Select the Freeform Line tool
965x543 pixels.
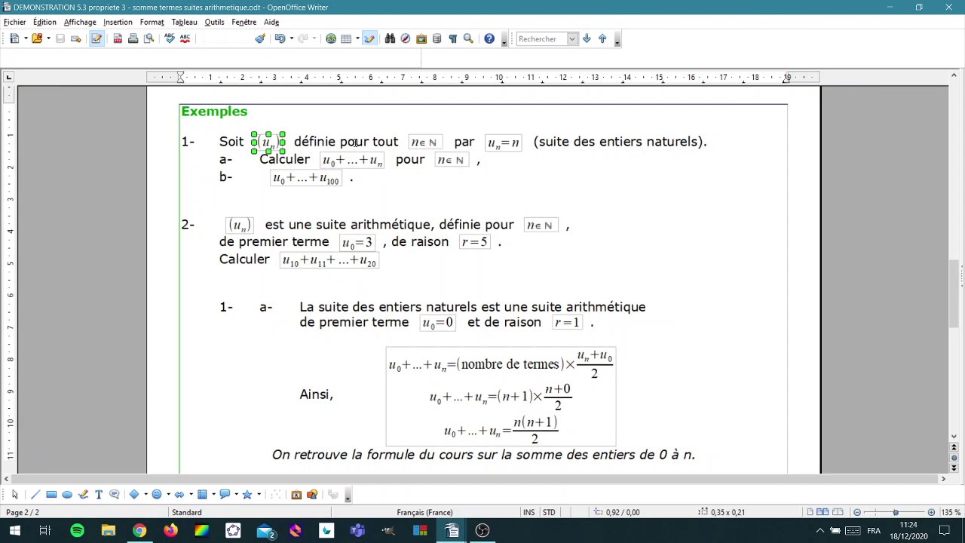pyautogui.click(x=83, y=495)
